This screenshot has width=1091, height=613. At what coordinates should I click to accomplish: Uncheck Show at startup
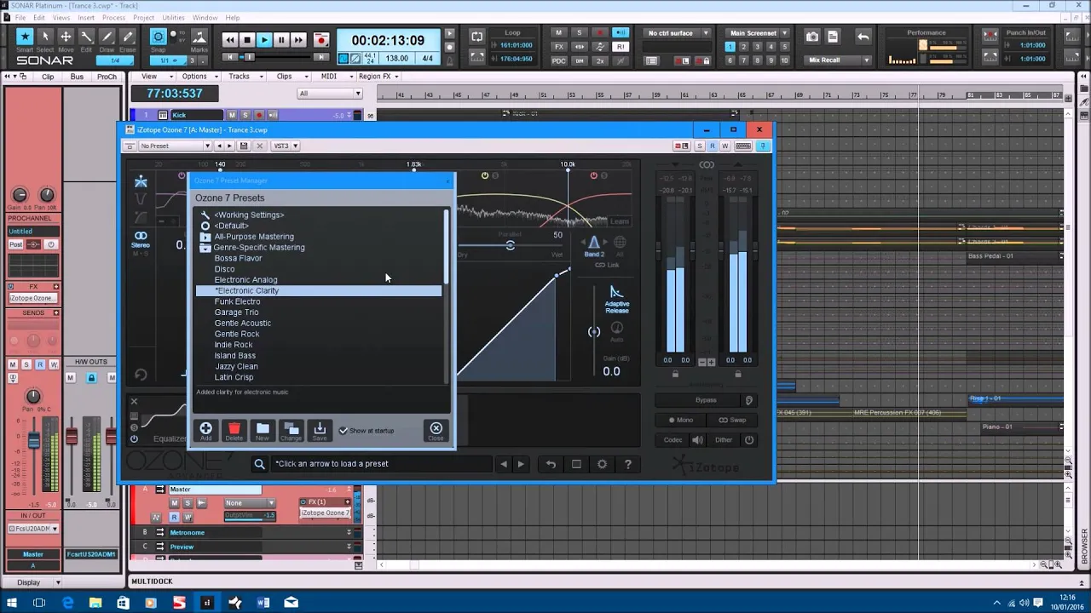coord(343,431)
